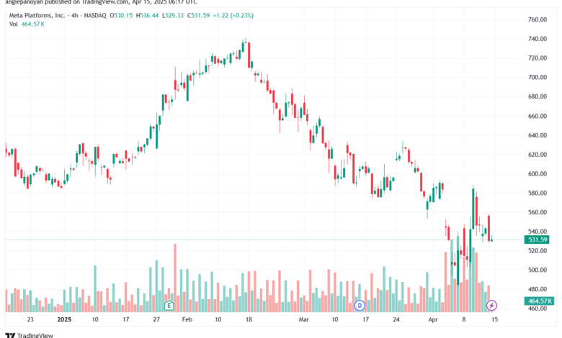Click the +1.22 (+0.23%) change value

click(x=233, y=15)
